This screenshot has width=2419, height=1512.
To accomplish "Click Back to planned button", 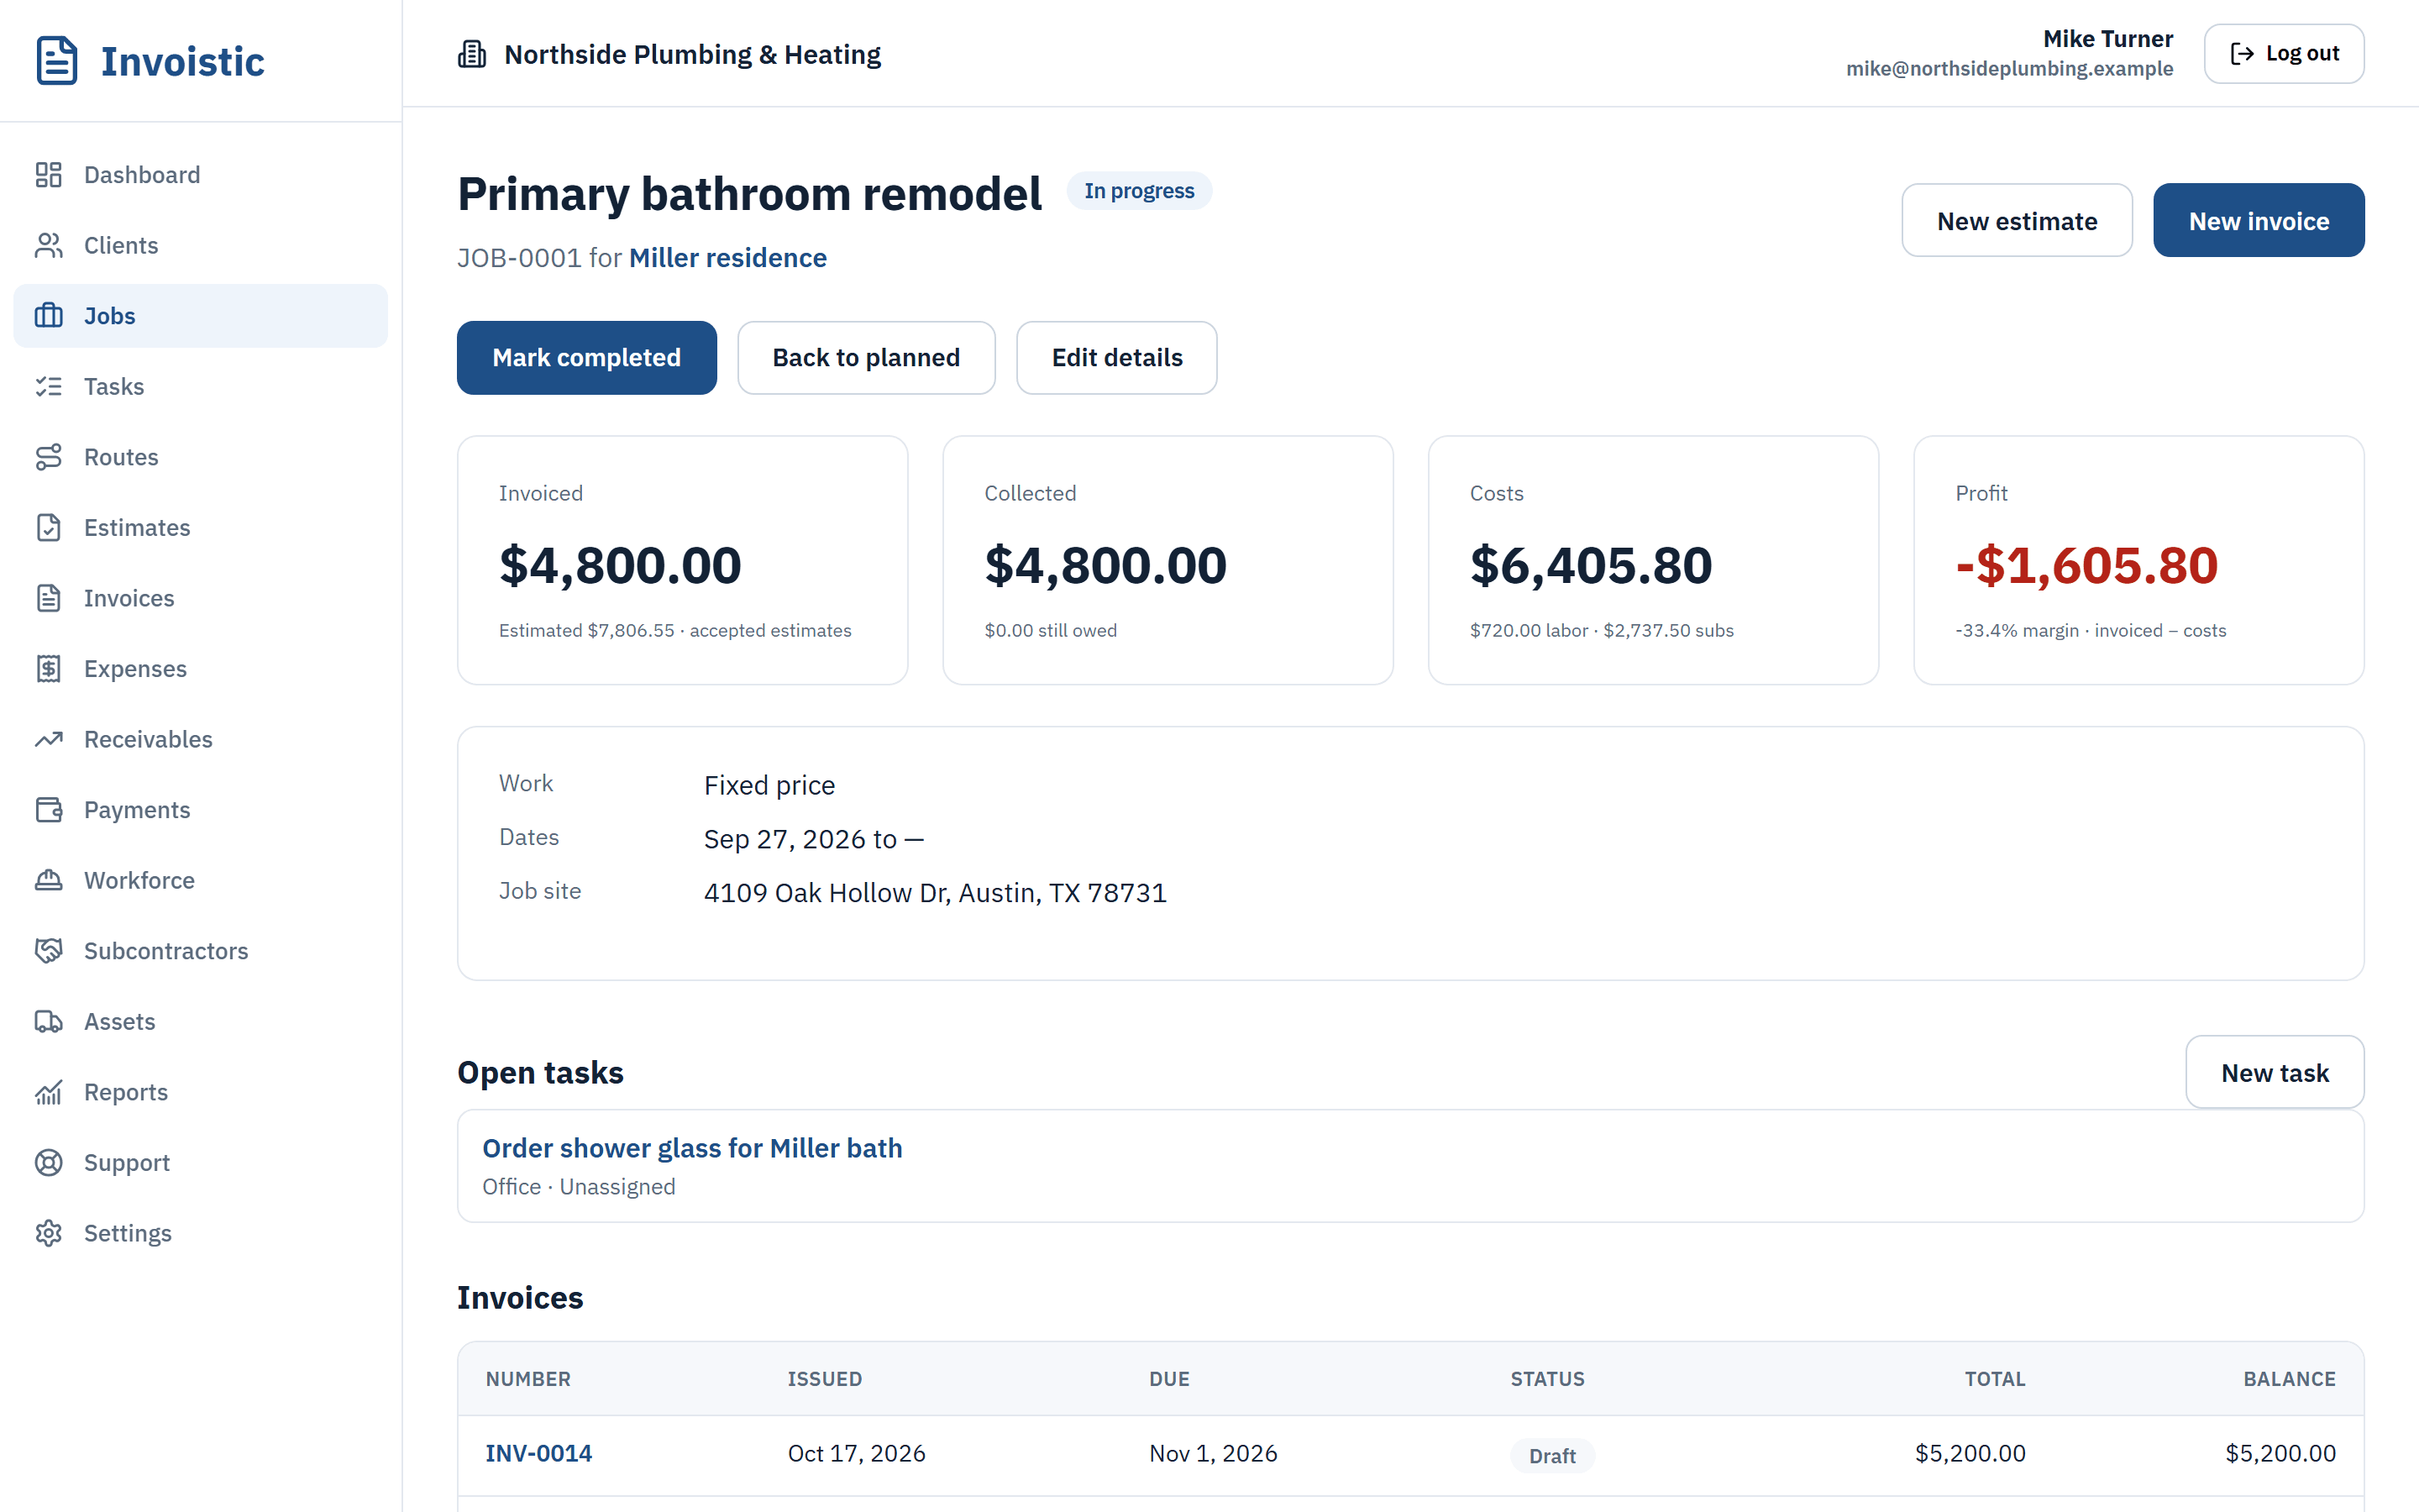I will pos(866,357).
